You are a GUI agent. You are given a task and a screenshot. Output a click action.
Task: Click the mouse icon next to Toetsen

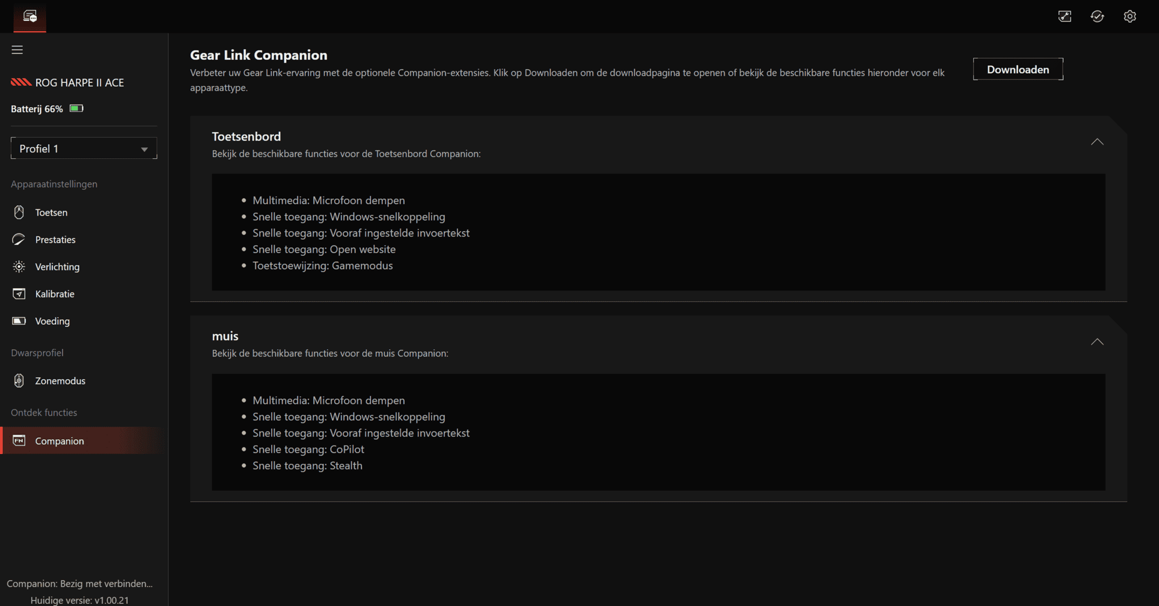point(19,212)
